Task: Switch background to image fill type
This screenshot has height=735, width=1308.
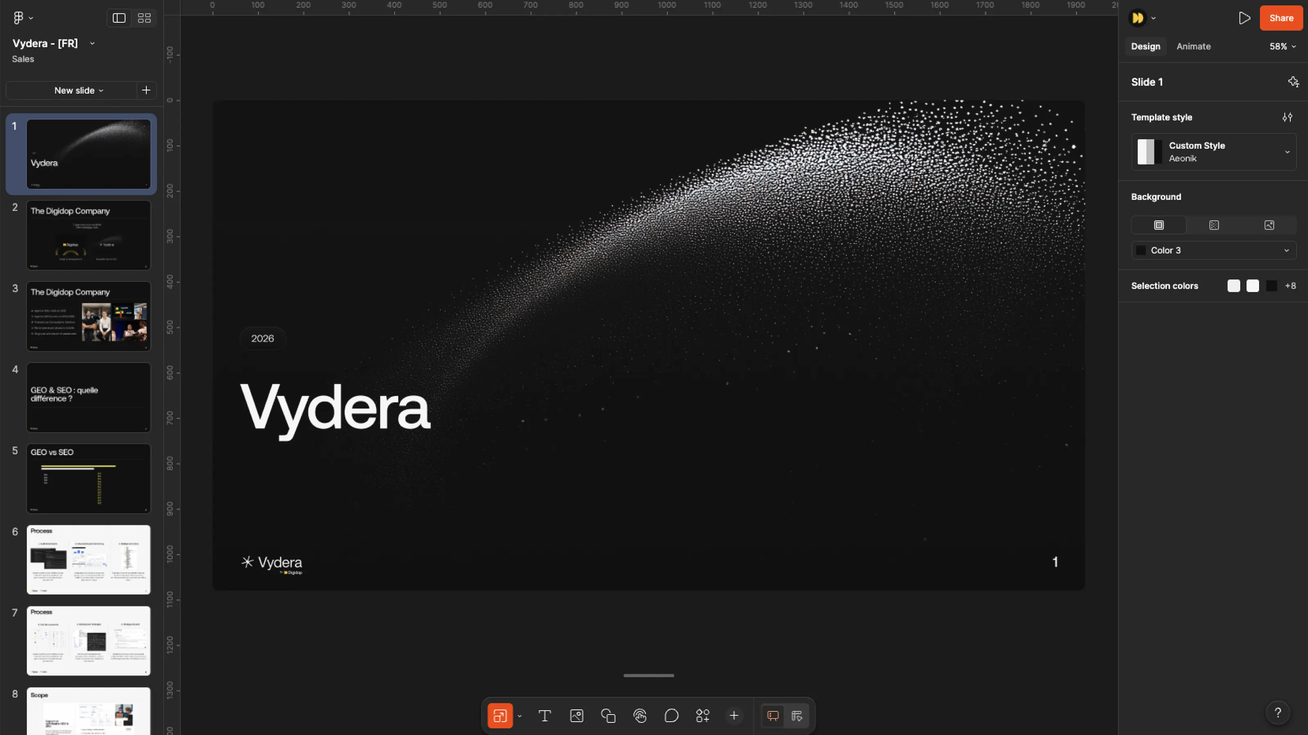Action: tap(1269, 225)
